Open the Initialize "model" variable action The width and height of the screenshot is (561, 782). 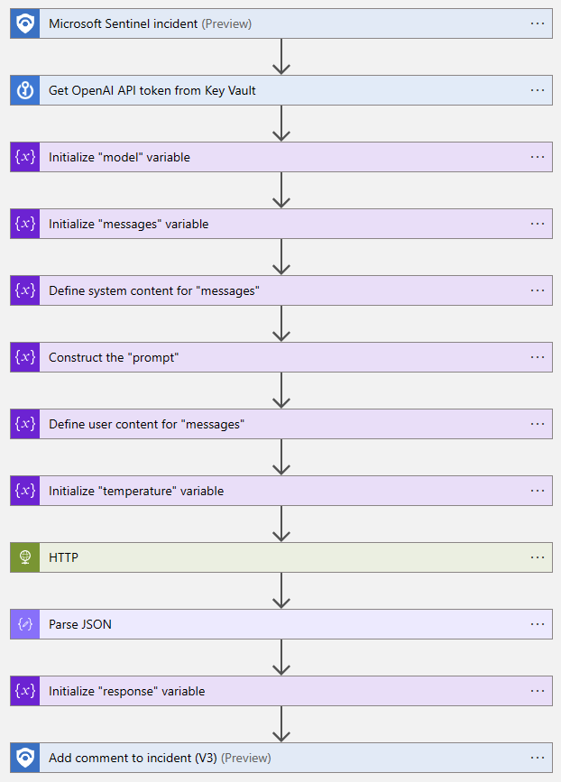[x=271, y=157]
